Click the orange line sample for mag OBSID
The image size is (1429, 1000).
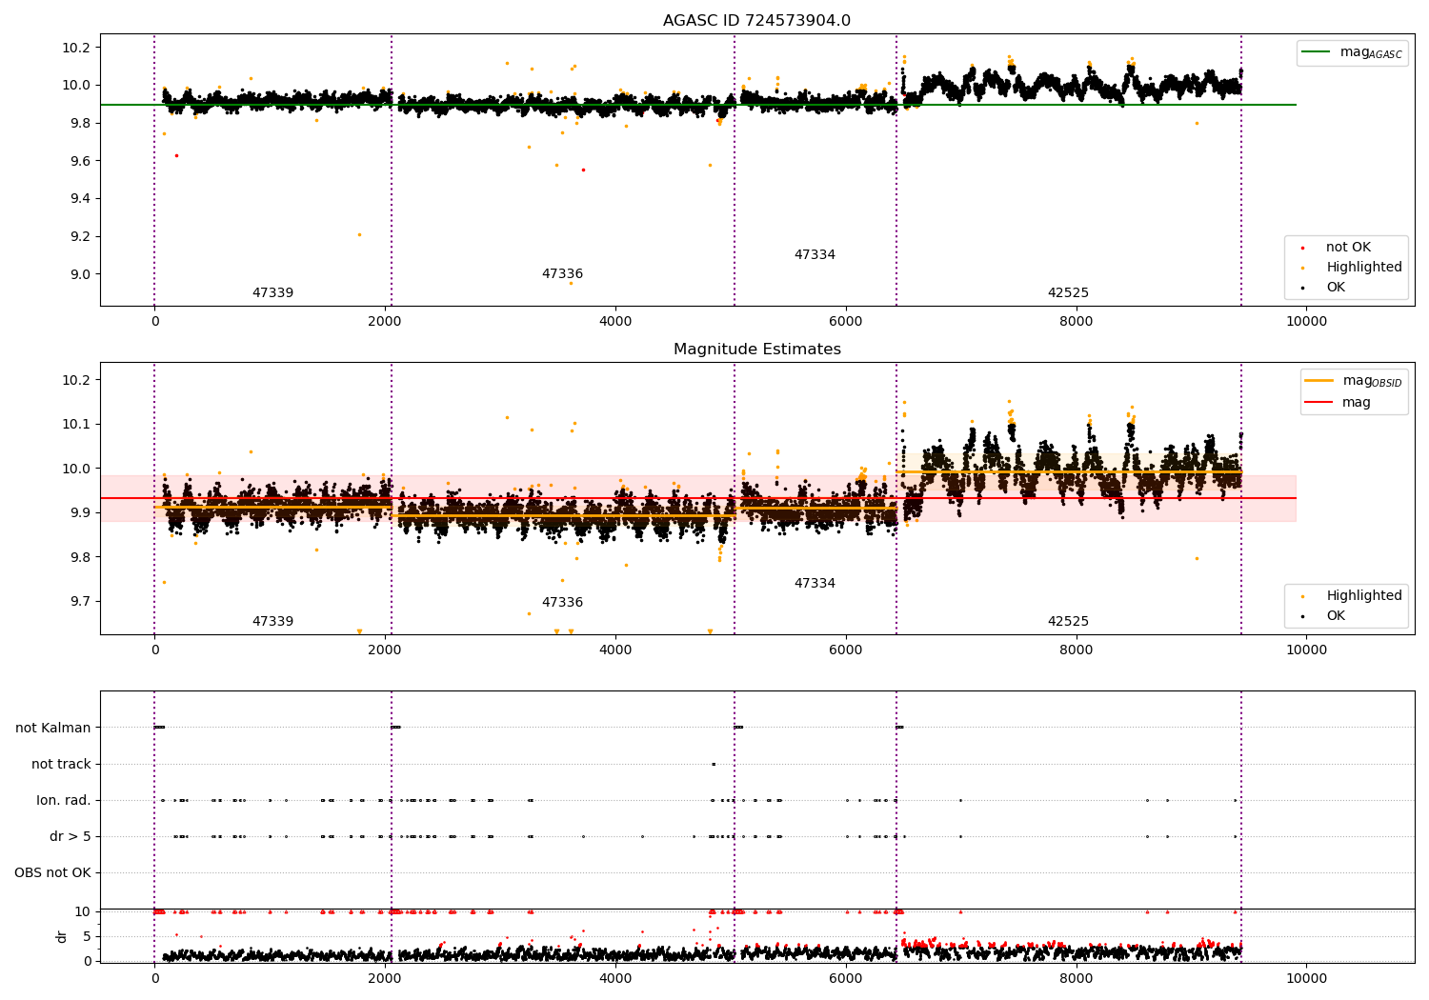pyautogui.click(x=1319, y=381)
